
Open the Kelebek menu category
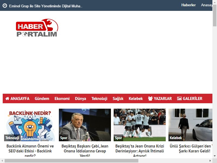[x=136, y=99]
